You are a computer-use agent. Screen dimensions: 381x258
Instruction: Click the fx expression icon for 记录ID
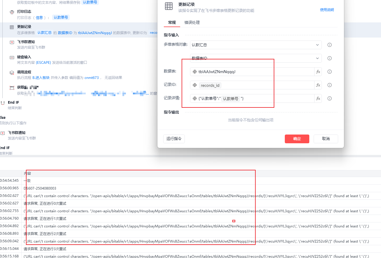tap(318, 85)
